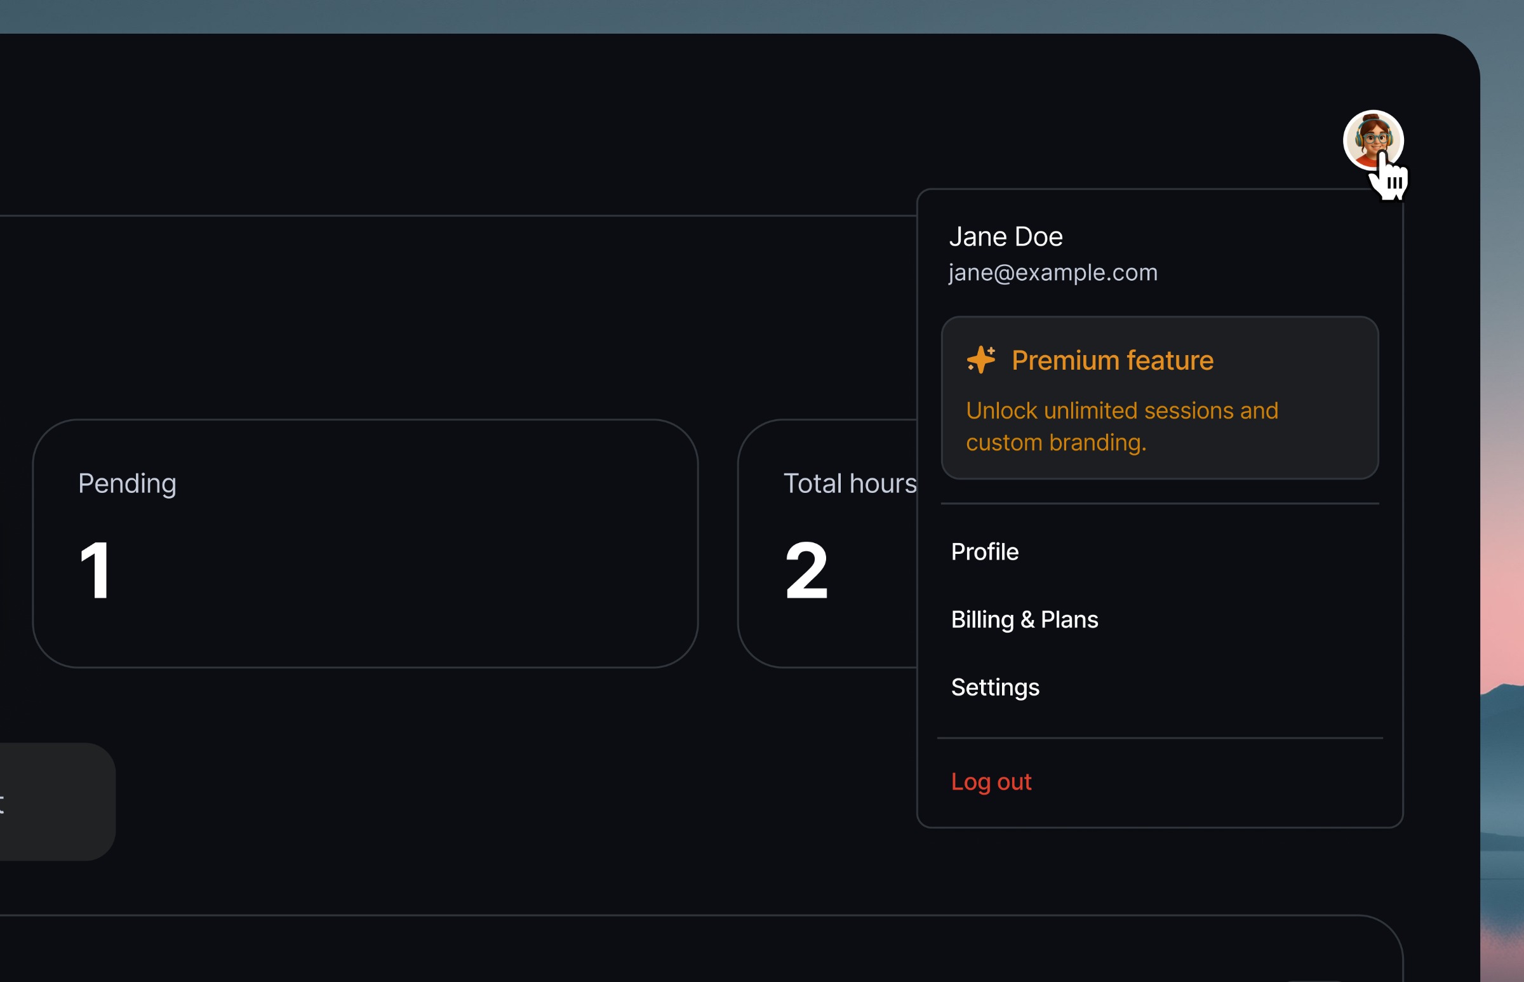The height and width of the screenshot is (982, 1524).
Task: Click the "Premium feature" heading
Action: pyautogui.click(x=1113, y=360)
